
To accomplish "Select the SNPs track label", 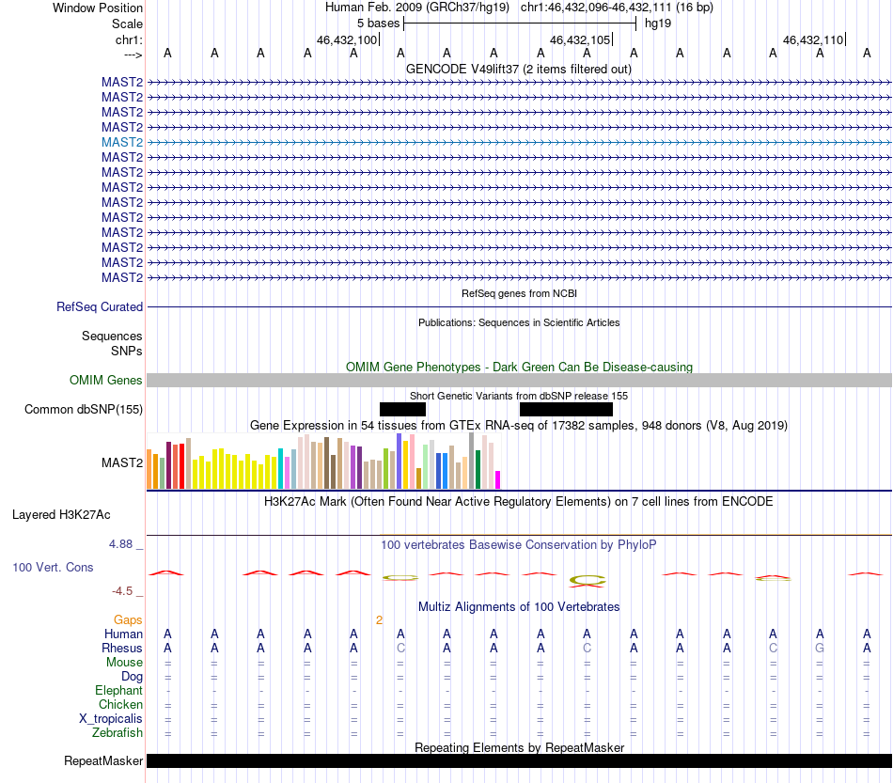I will [x=127, y=351].
